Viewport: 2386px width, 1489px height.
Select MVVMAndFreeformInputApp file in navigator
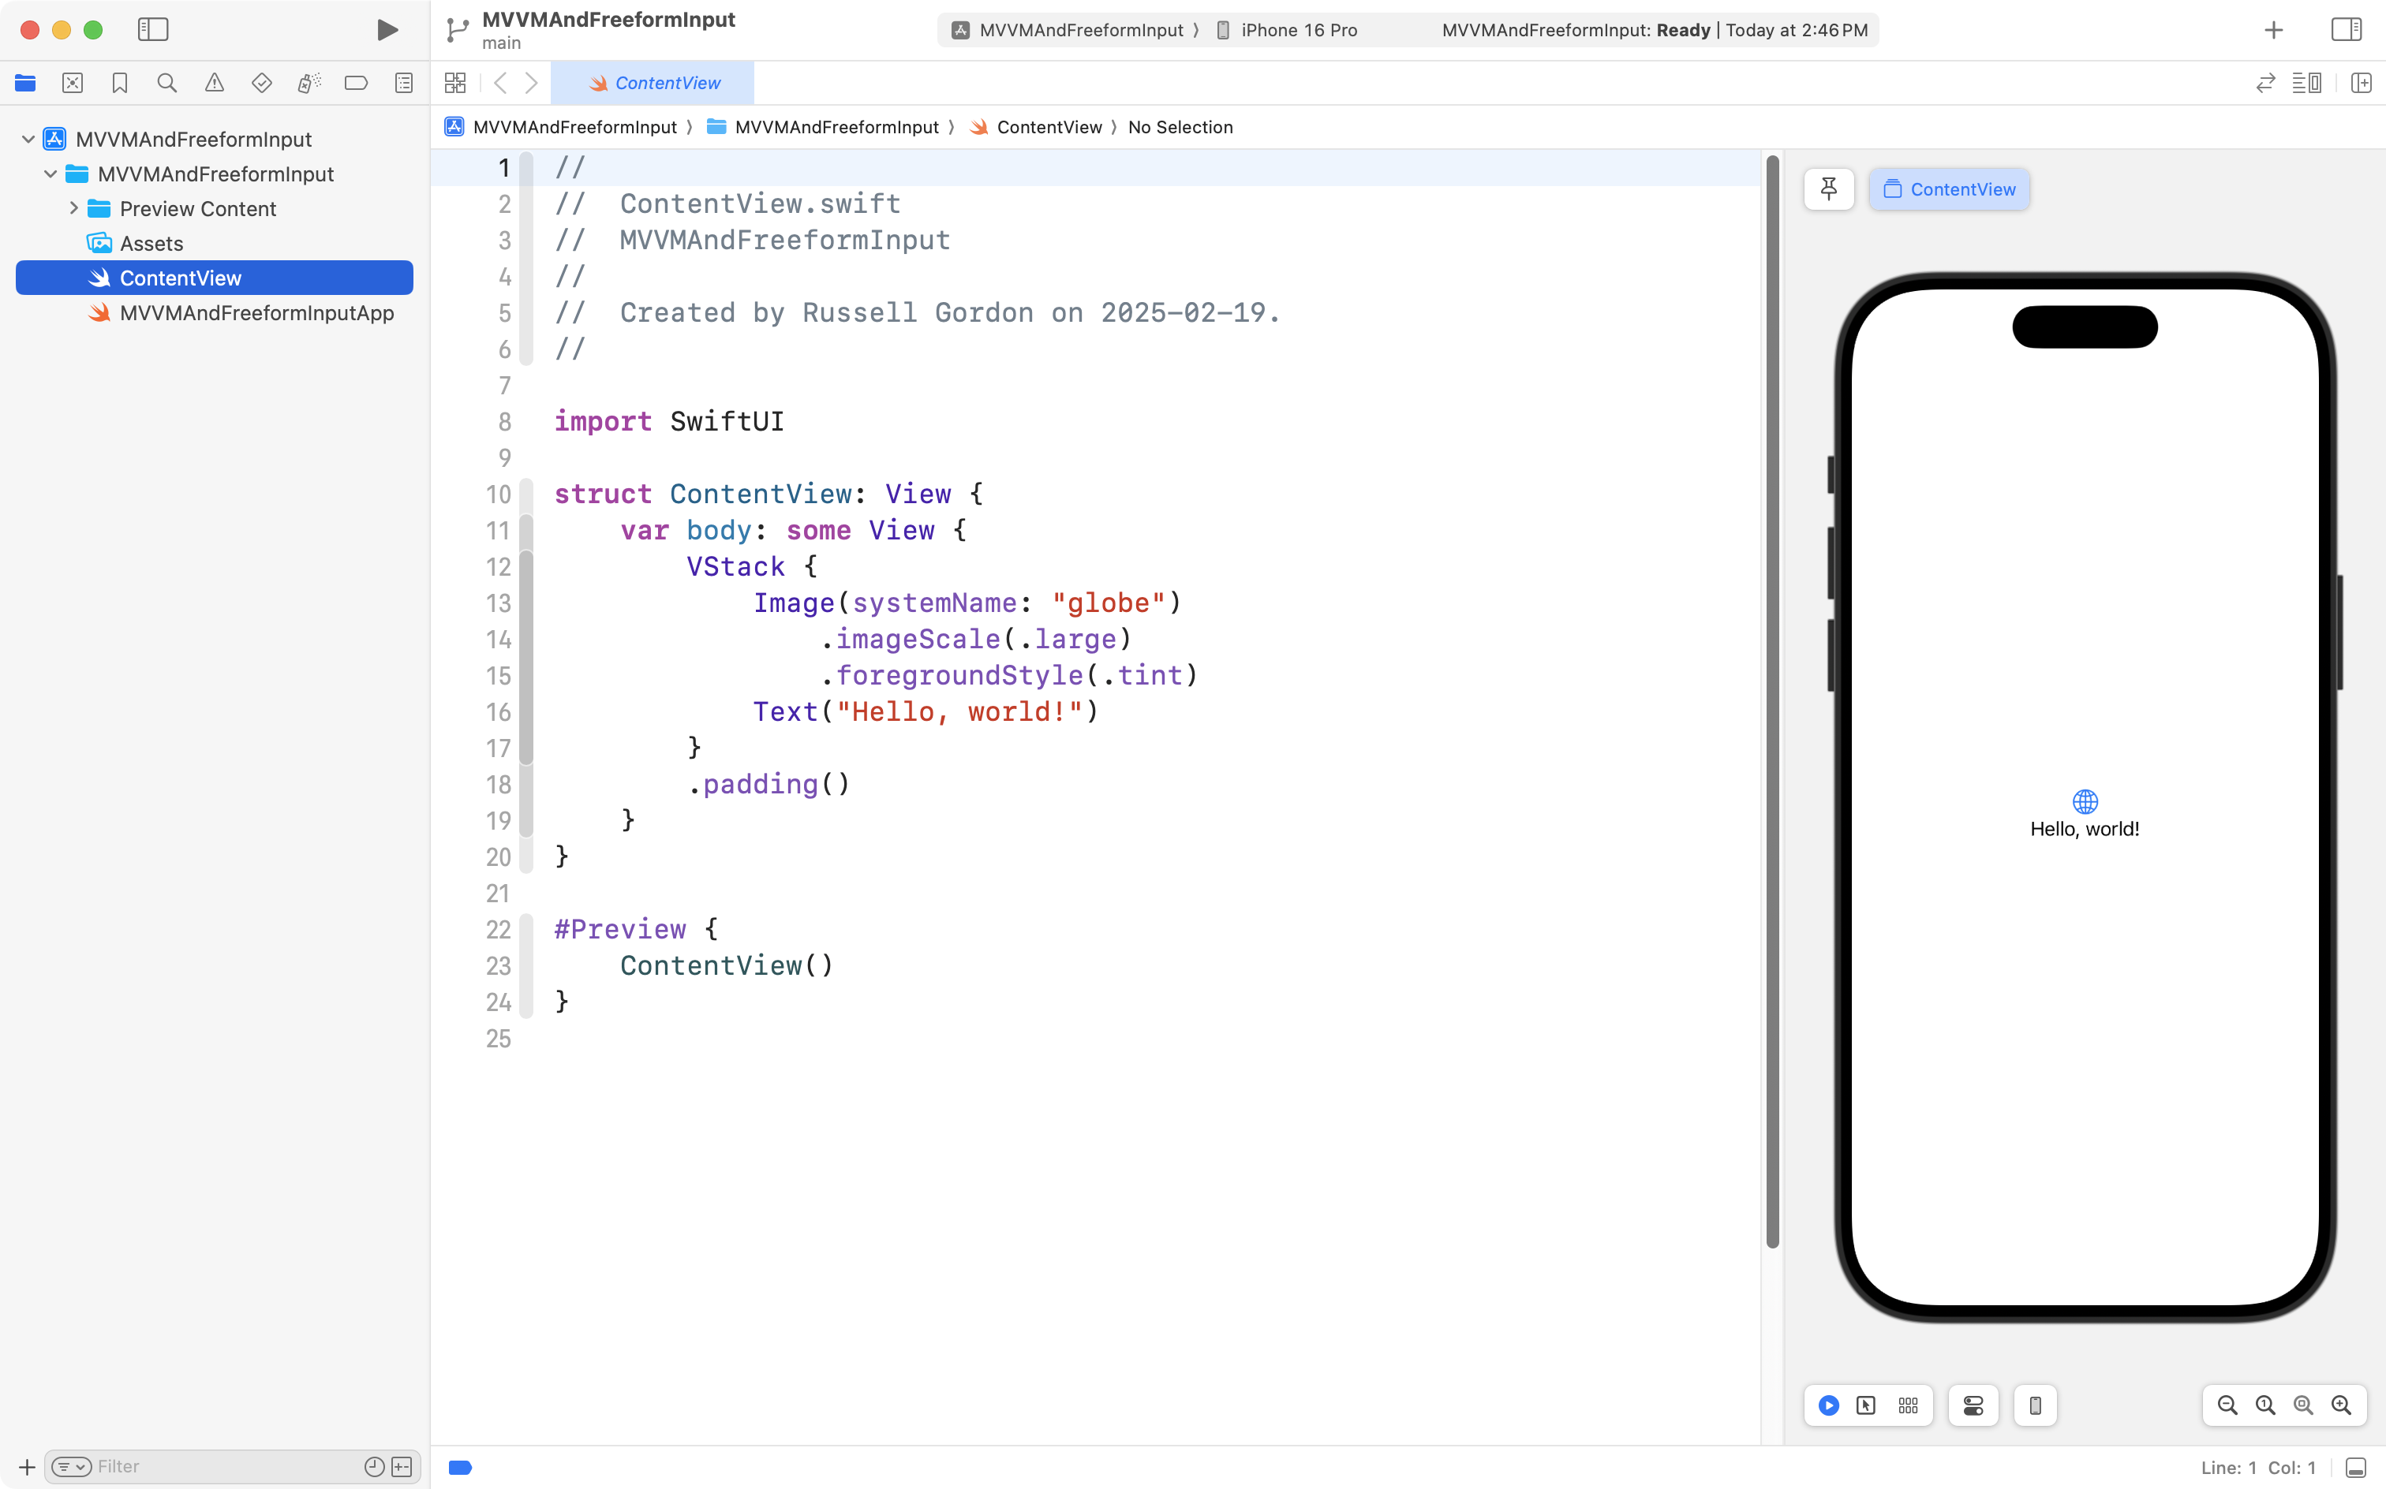coord(256,313)
